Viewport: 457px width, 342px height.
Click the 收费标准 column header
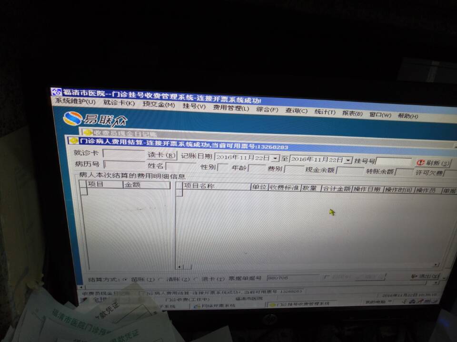tap(284, 188)
